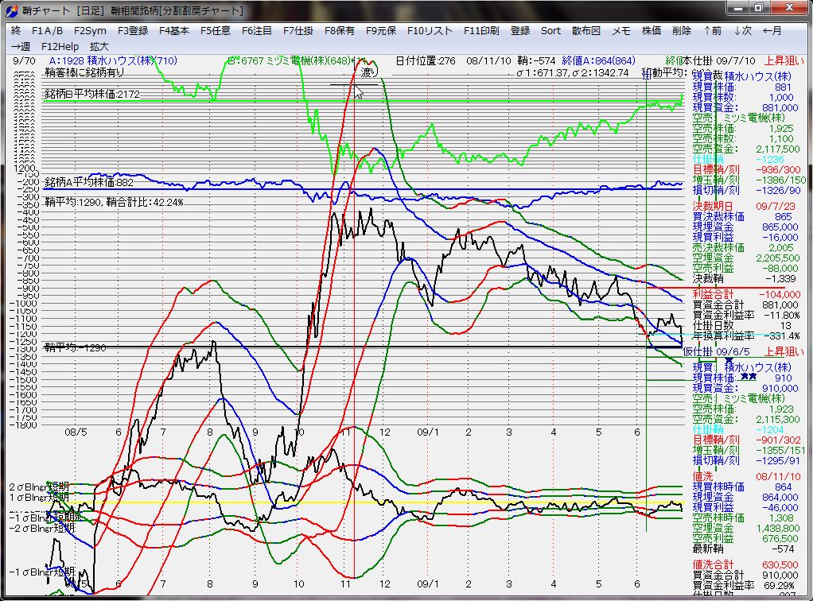
Task: Click the 登録 menu item
Action: (520, 30)
